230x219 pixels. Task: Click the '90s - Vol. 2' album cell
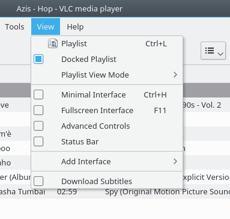point(202,105)
